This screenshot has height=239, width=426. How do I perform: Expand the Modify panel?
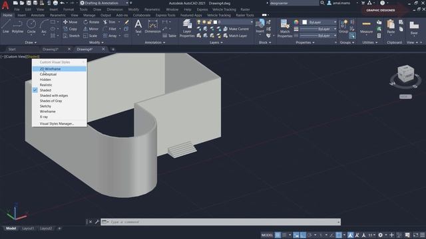pyautogui.click(x=96, y=42)
